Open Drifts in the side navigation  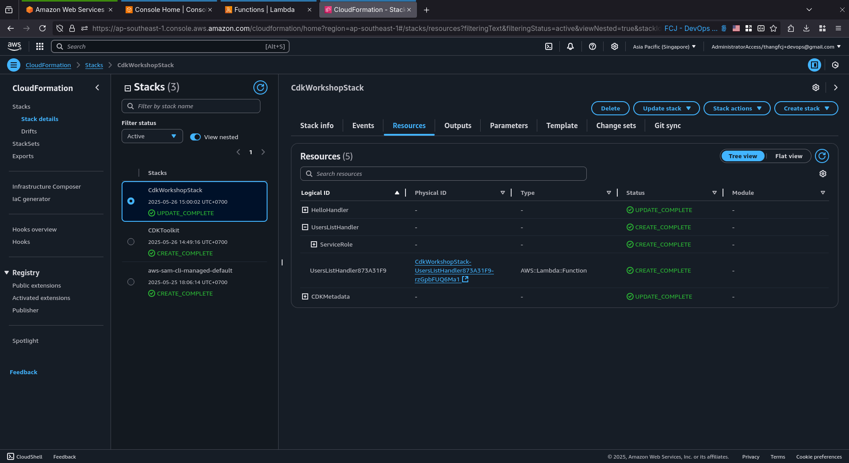click(x=29, y=131)
